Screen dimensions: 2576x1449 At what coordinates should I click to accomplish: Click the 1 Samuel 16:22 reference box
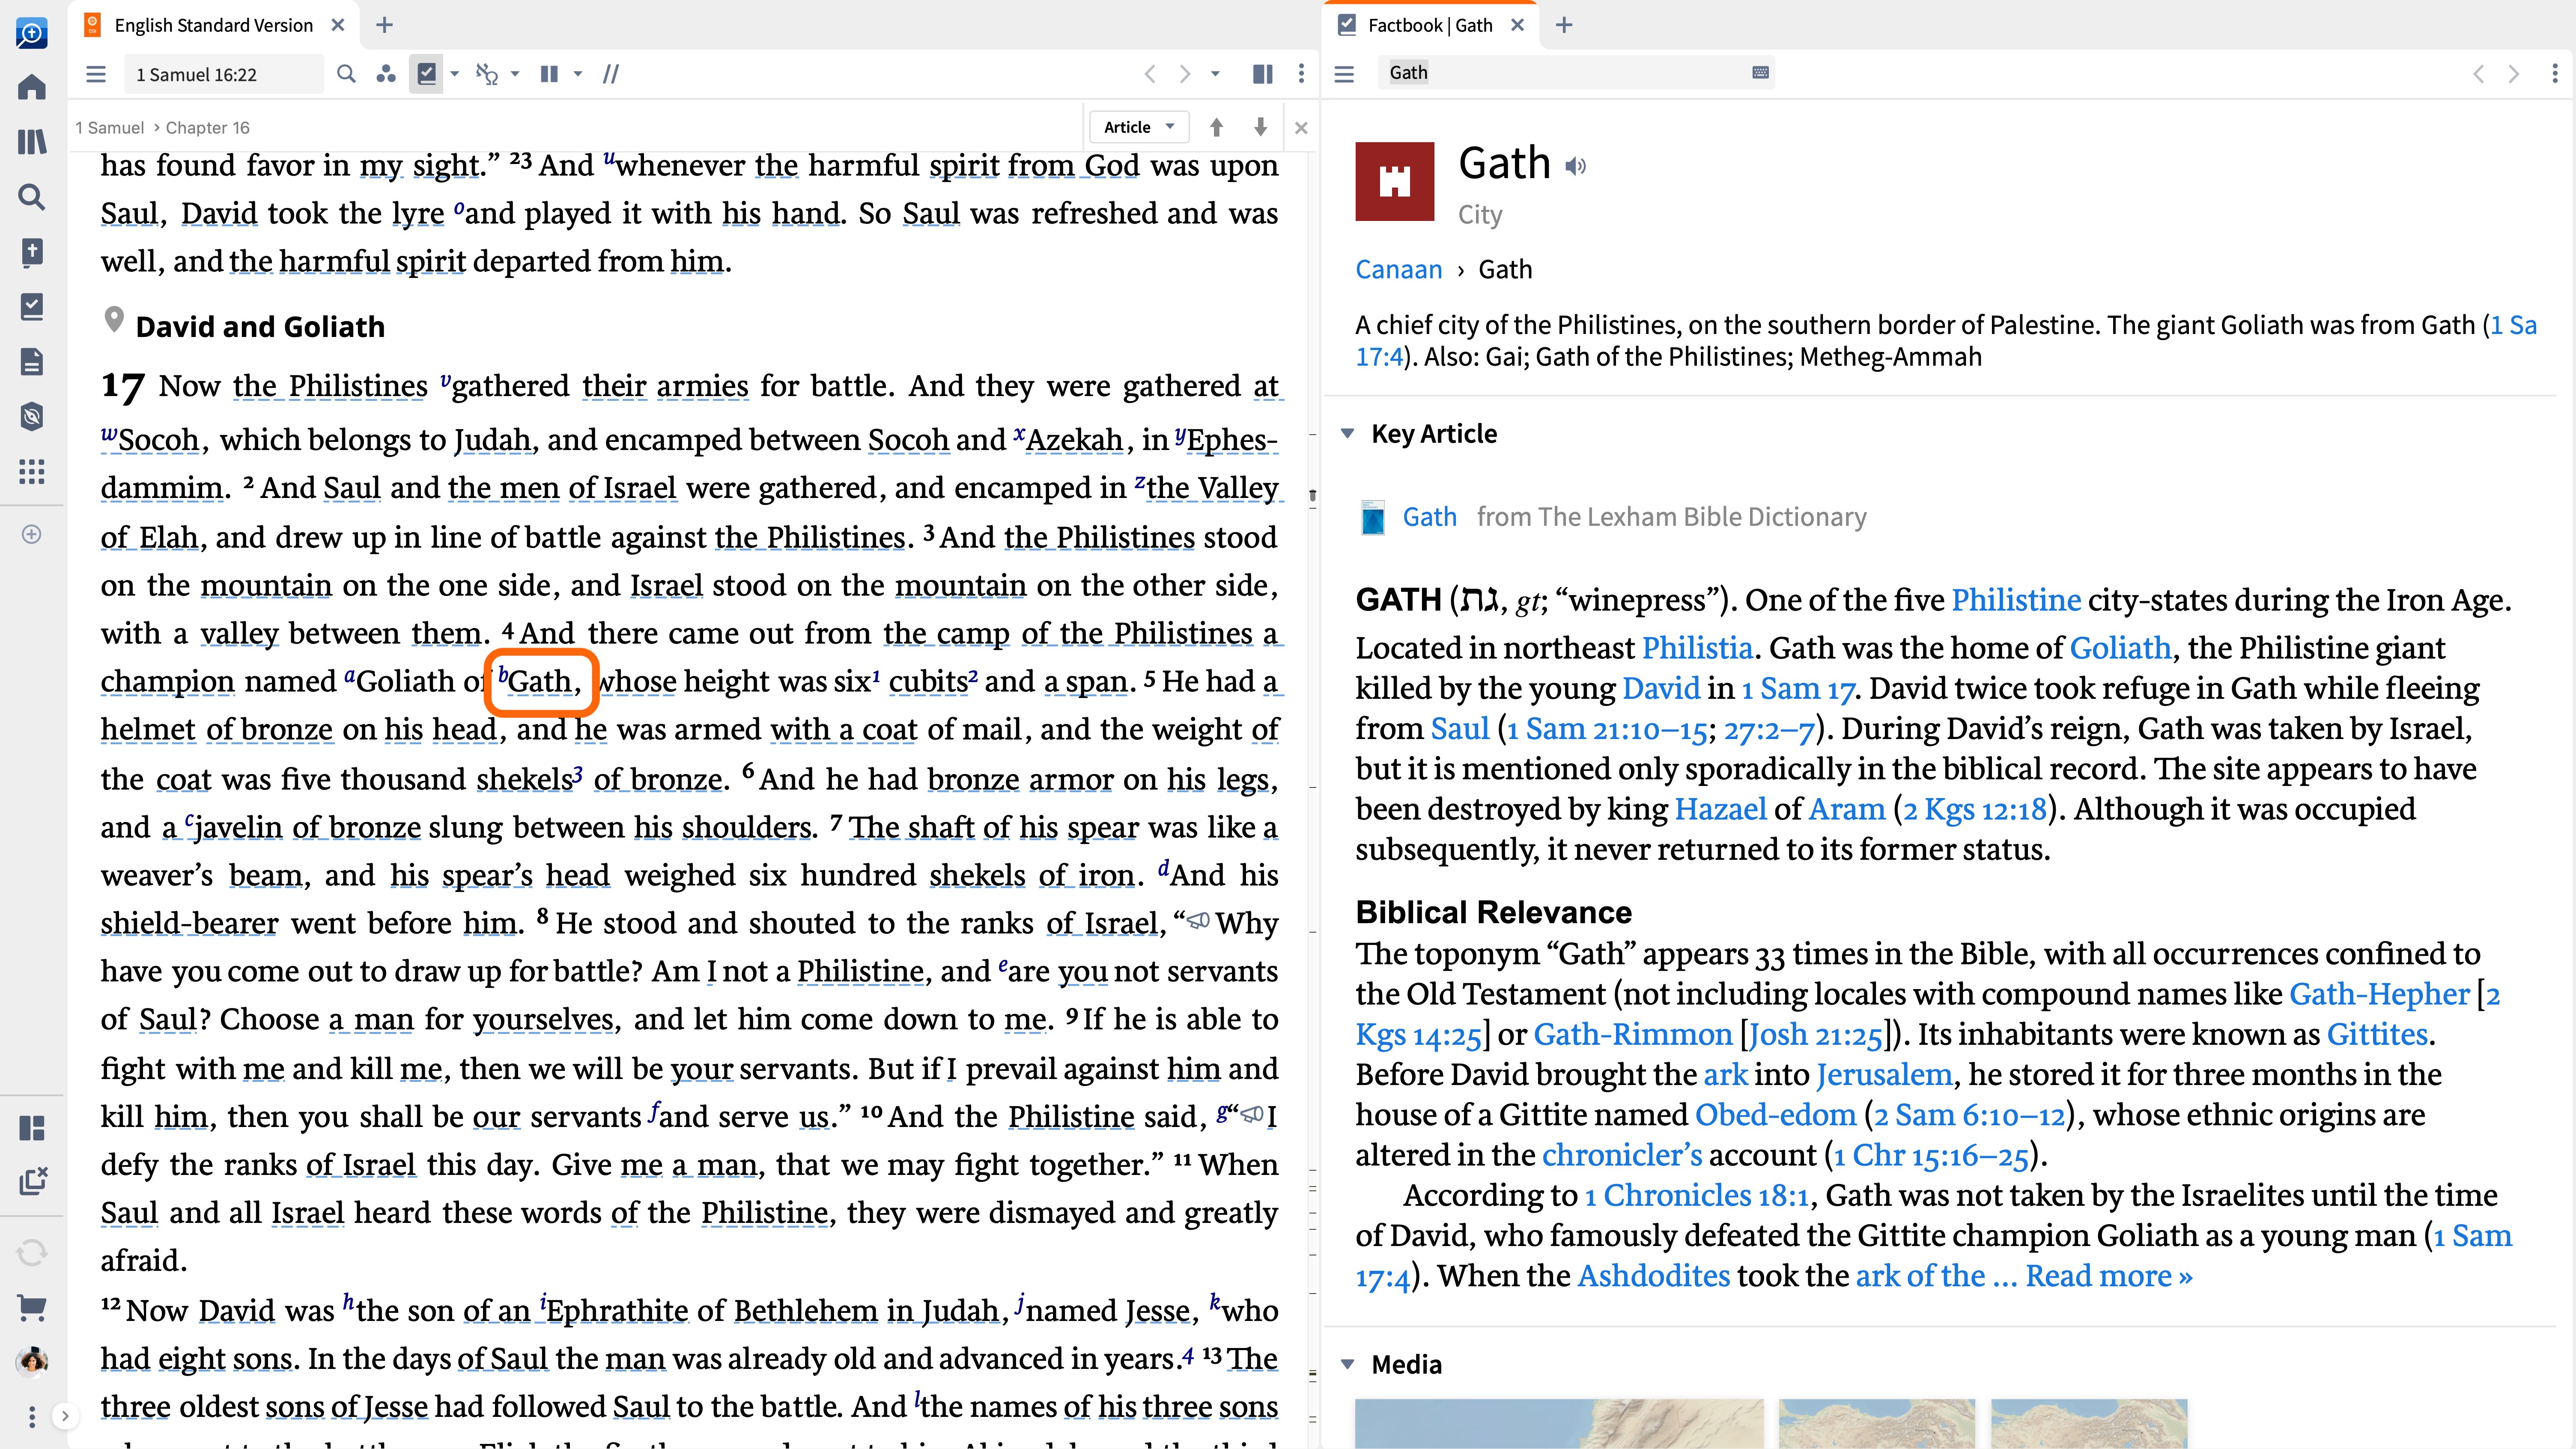[224, 74]
